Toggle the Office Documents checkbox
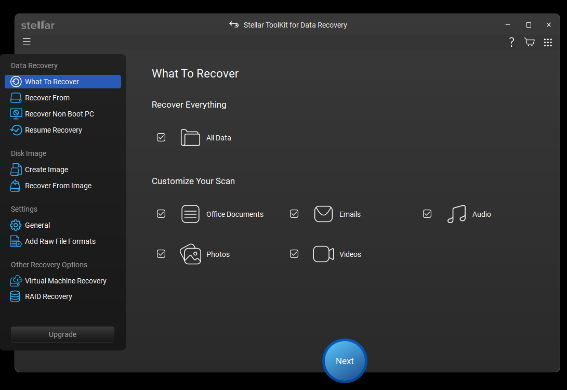This screenshot has height=390, width=567. pos(161,214)
